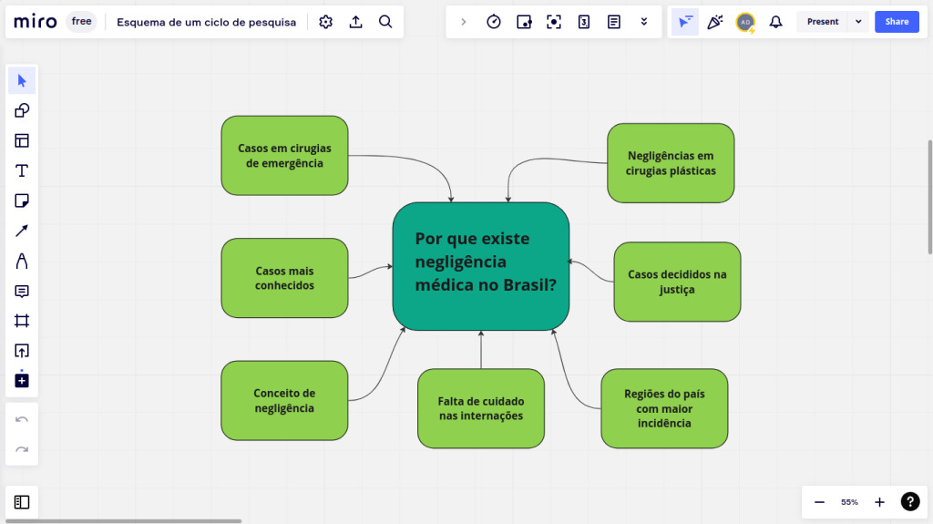Select the Sticky note tool
Viewport: 933px width, 524px height.
[x=22, y=200]
